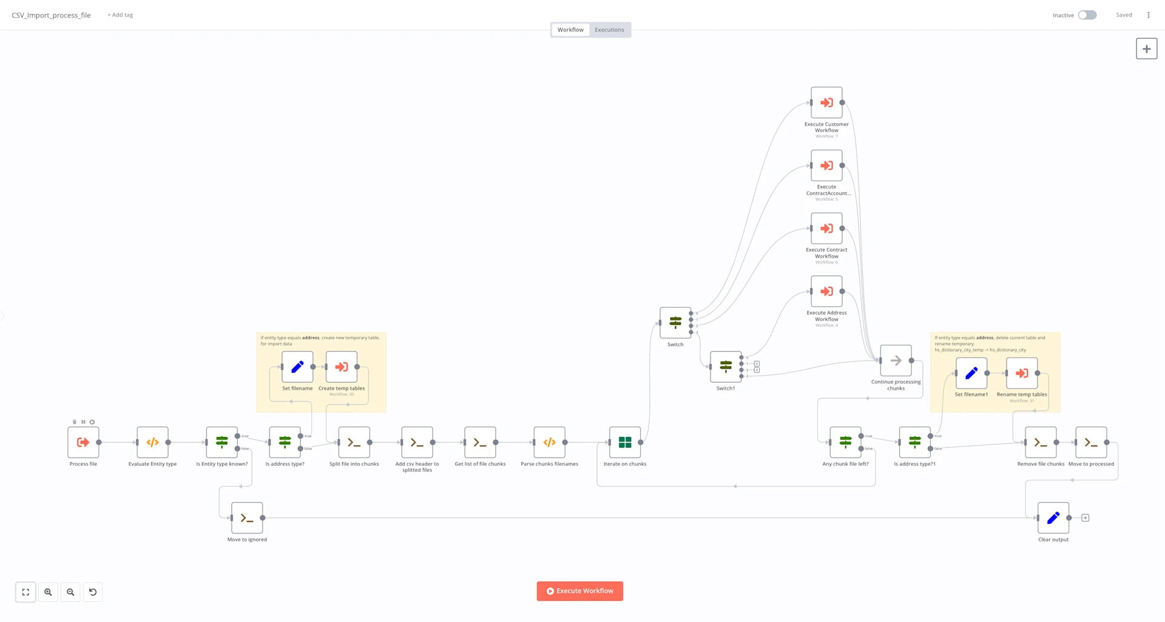This screenshot has height=622, width=1165.
Task: Delete Process file using its trash icon
Action: point(75,422)
